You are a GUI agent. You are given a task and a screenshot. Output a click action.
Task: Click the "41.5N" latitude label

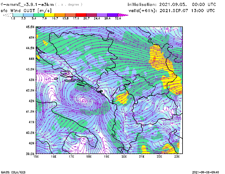pos(30,111)
